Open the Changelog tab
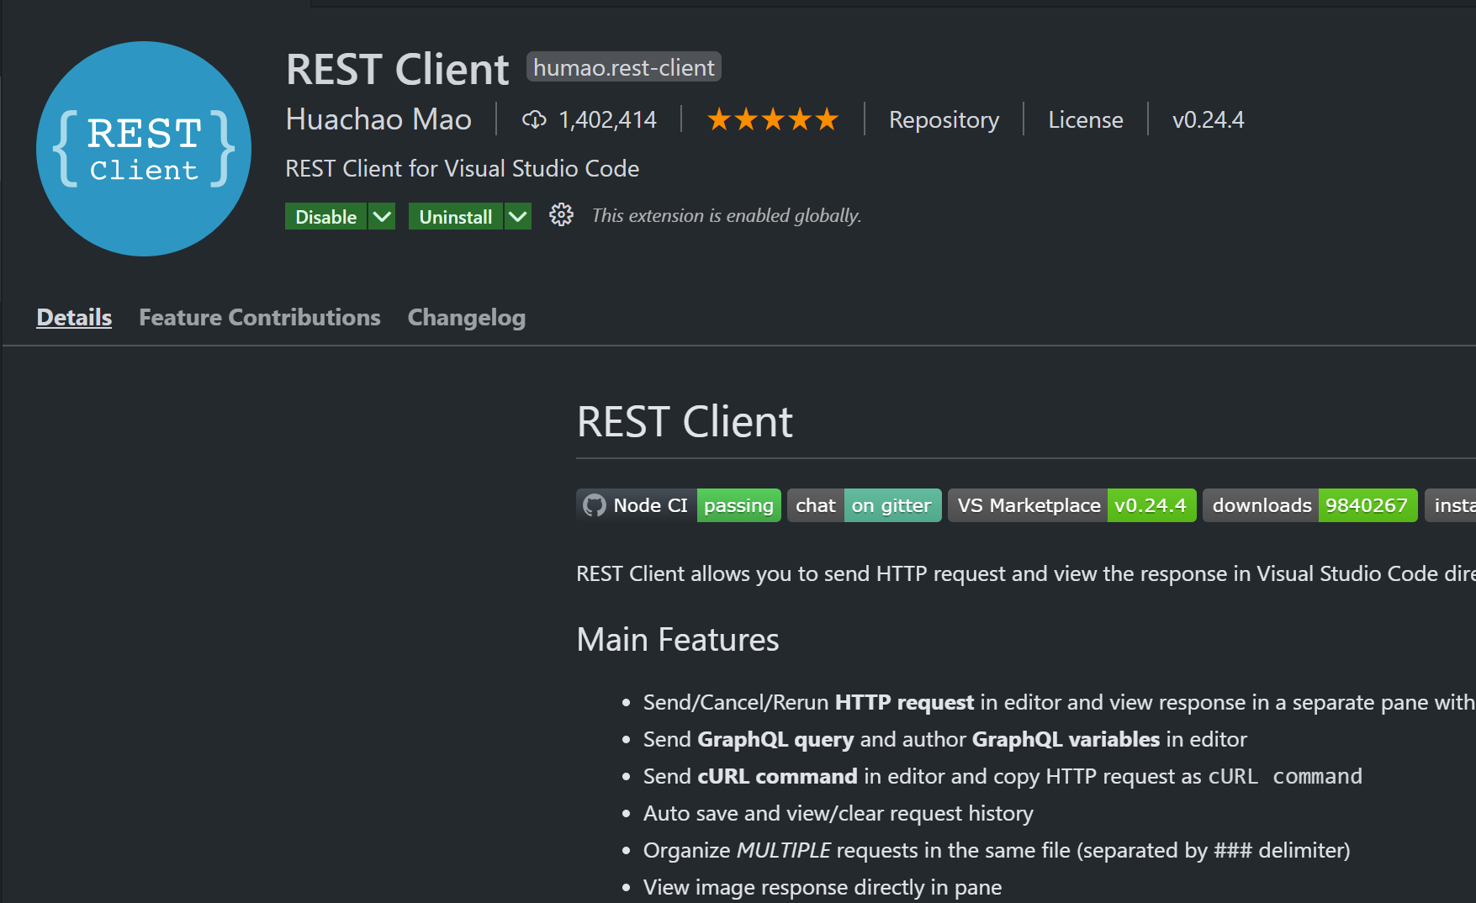The width and height of the screenshot is (1476, 903). [x=466, y=317]
